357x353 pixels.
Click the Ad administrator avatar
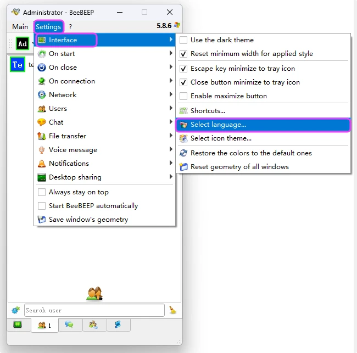(23, 43)
